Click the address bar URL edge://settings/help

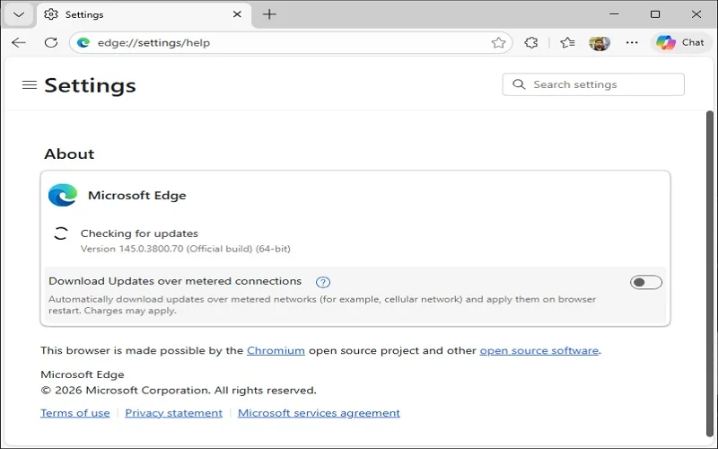tap(153, 42)
